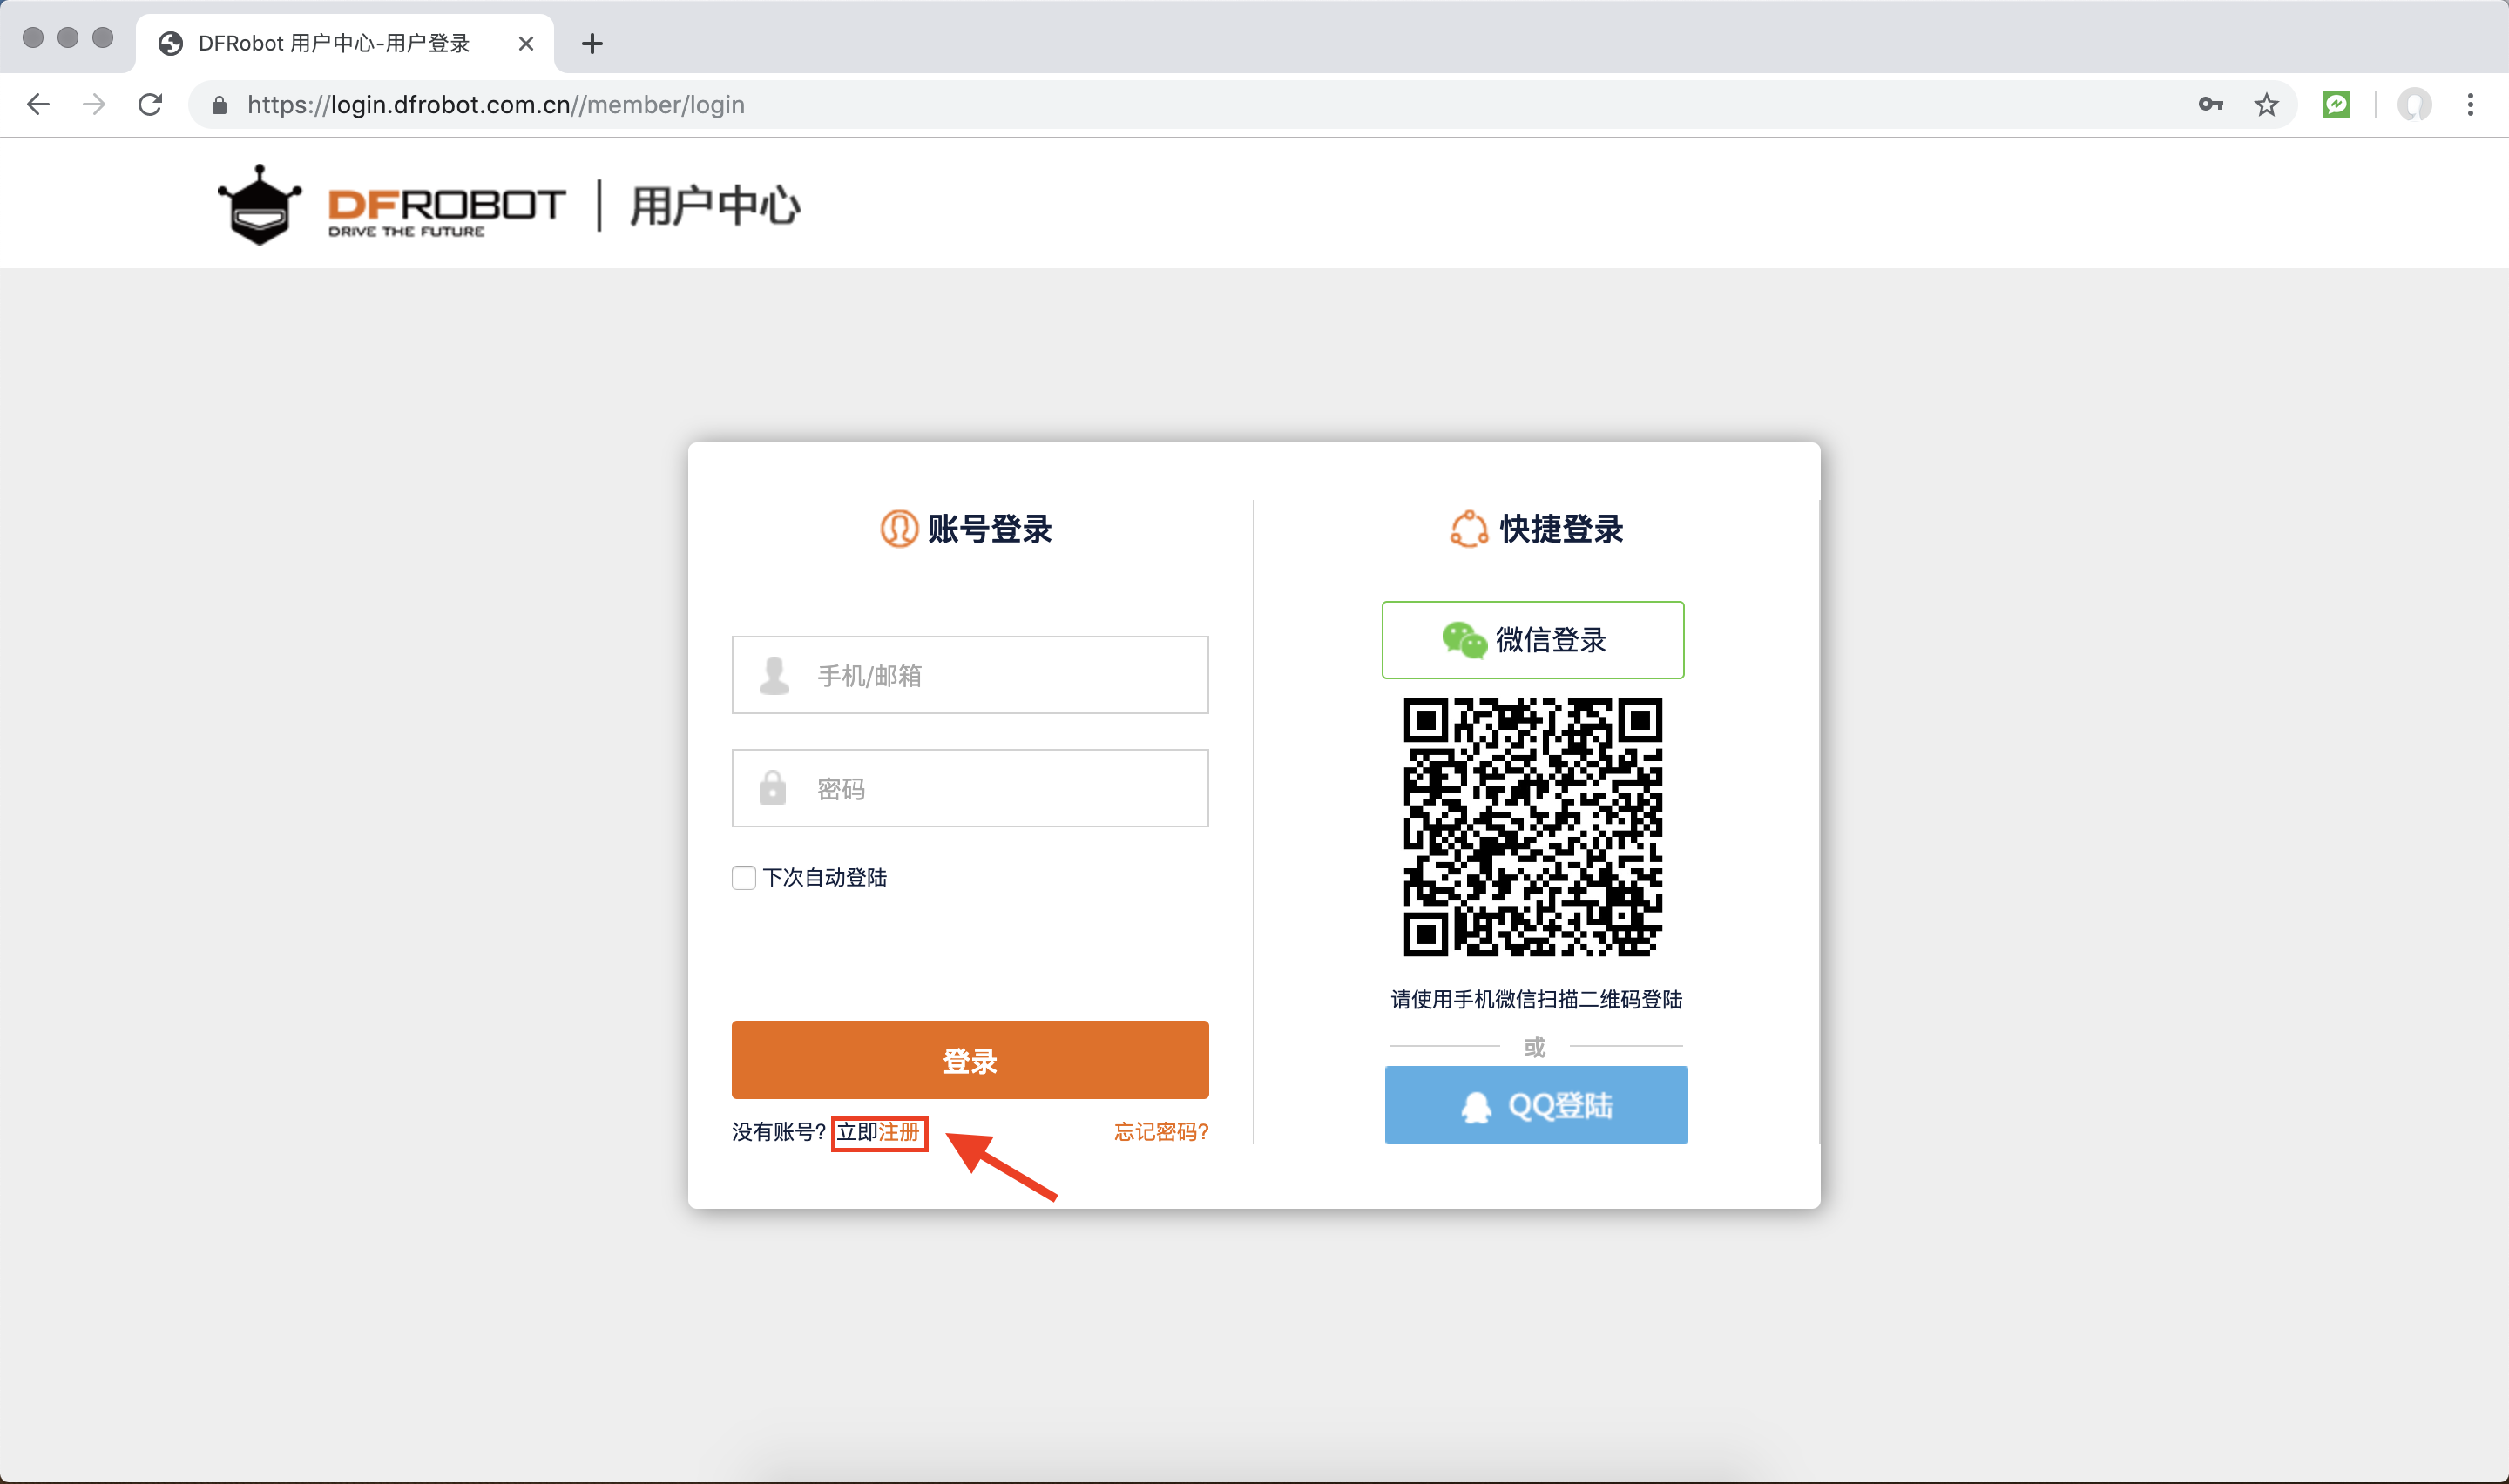The image size is (2509, 1484).
Task: Click the browser forward arrow
Action: pos(94,104)
